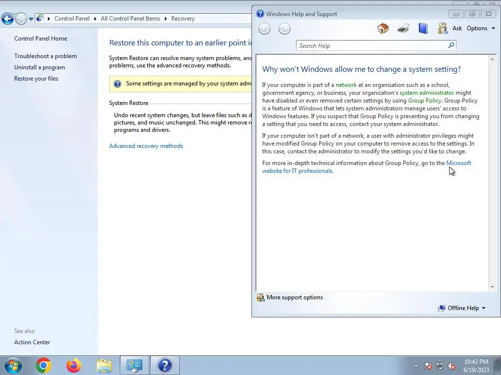Open the Options dropdown in Help
Viewport: 501px width, 375px height.
(481, 28)
